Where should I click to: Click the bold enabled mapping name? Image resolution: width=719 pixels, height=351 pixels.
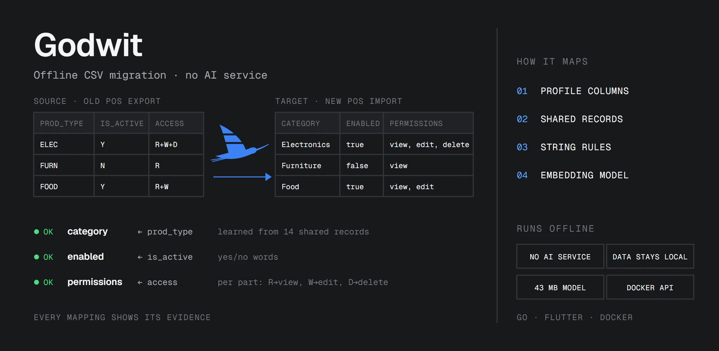click(86, 257)
